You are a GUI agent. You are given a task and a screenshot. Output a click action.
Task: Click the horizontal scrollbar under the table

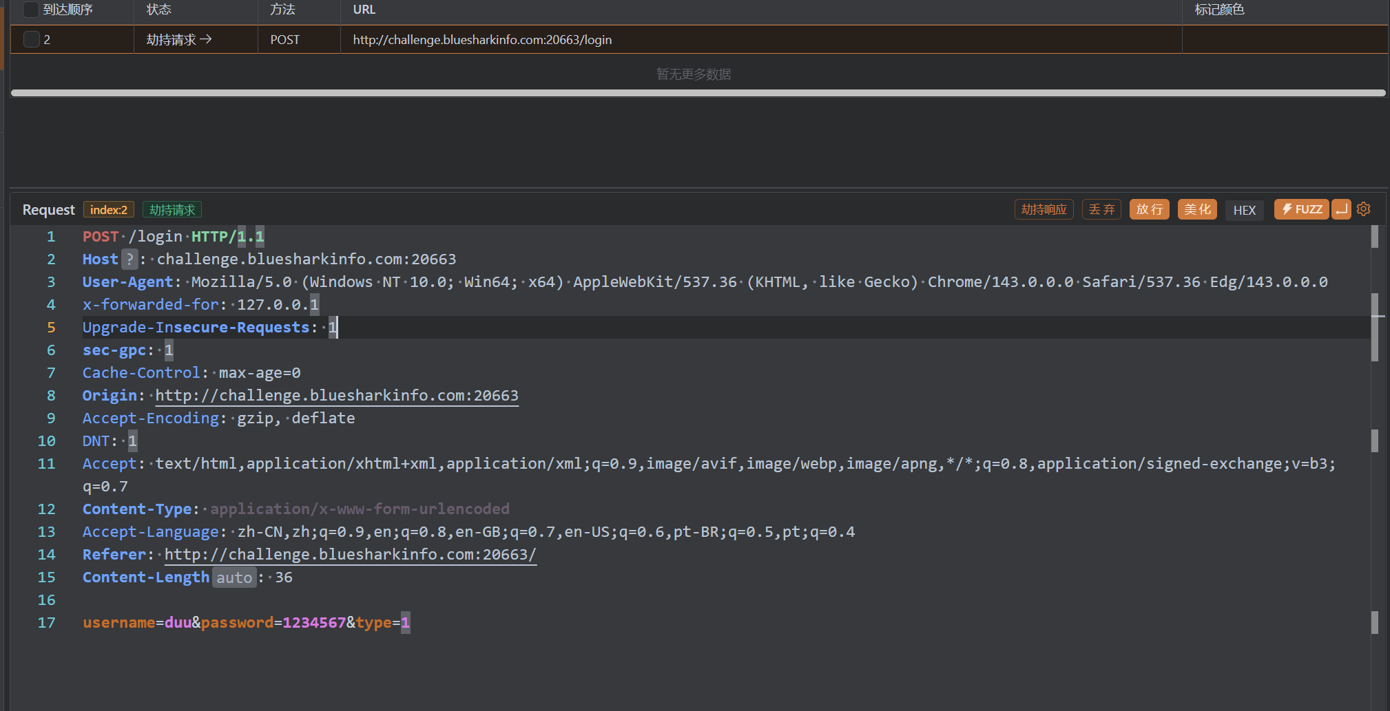tap(697, 93)
